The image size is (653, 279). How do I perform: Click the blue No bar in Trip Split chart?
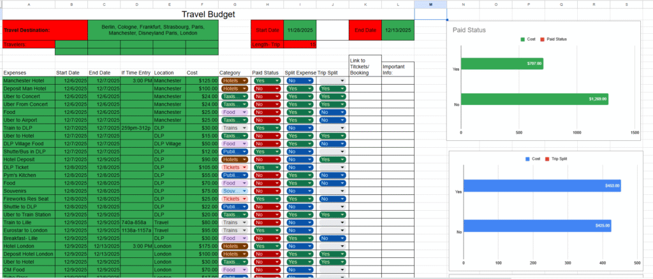[x=537, y=225]
